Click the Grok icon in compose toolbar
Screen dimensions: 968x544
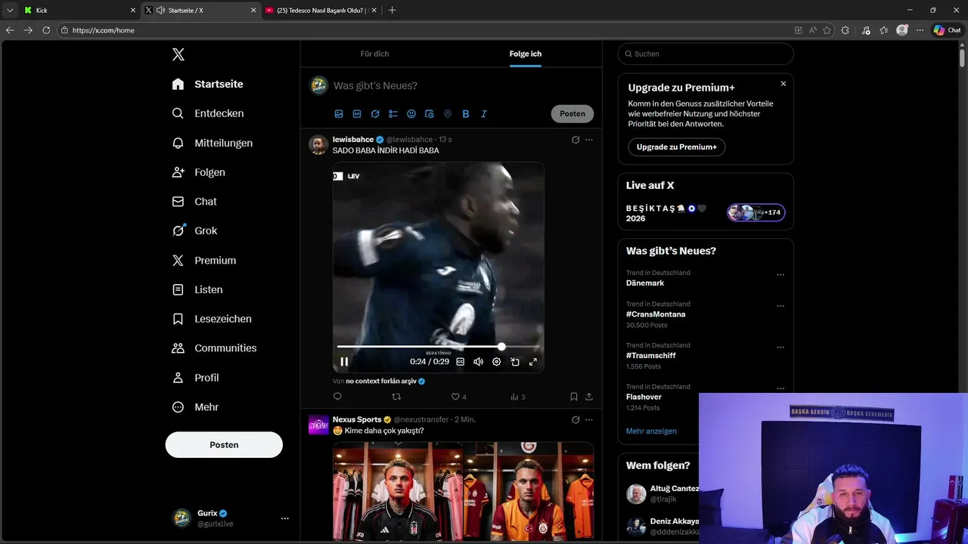[x=375, y=114]
